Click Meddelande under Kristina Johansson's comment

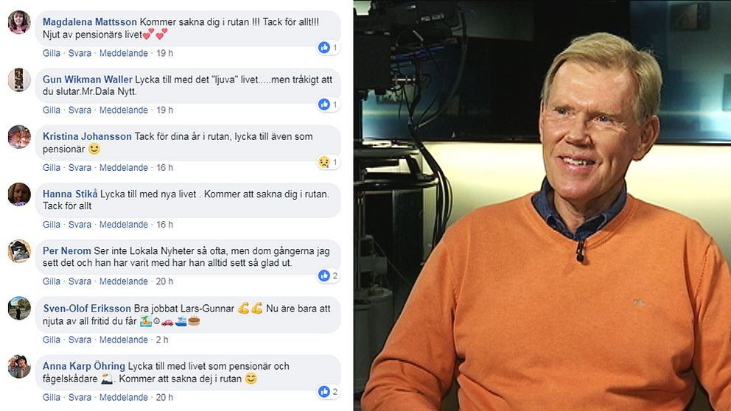pos(124,167)
